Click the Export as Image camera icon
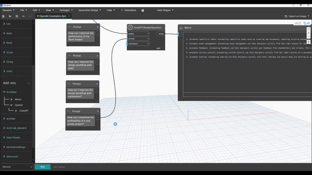 [x=286, y=16]
